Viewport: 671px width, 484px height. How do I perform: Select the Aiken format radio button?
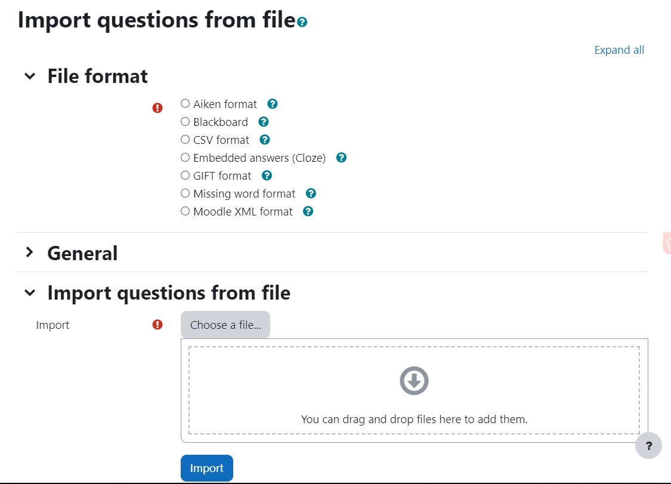(185, 103)
